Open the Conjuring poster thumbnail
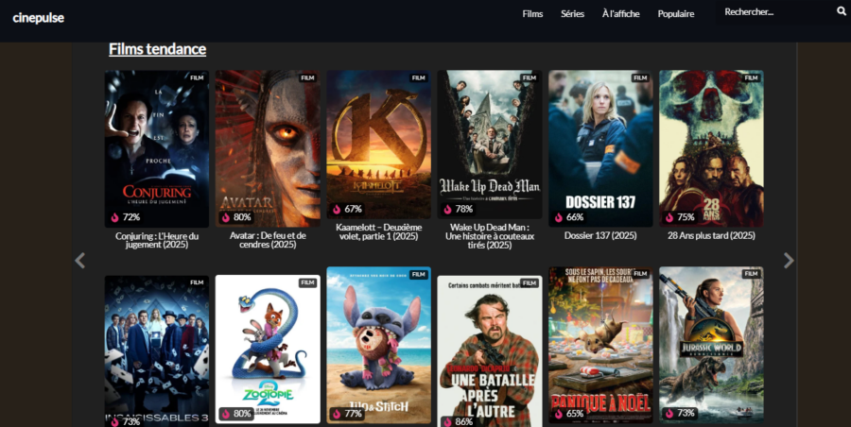 coord(157,148)
